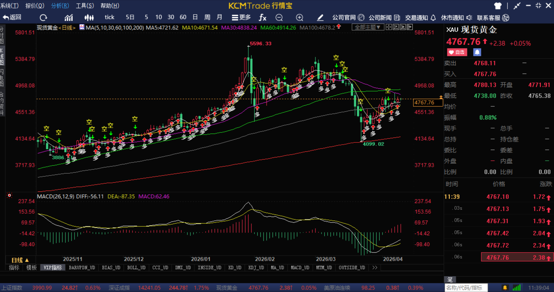Show more indicators with >> arrow
Image resolution: width=554 pixels, height=292 pixels.
click(x=375, y=268)
